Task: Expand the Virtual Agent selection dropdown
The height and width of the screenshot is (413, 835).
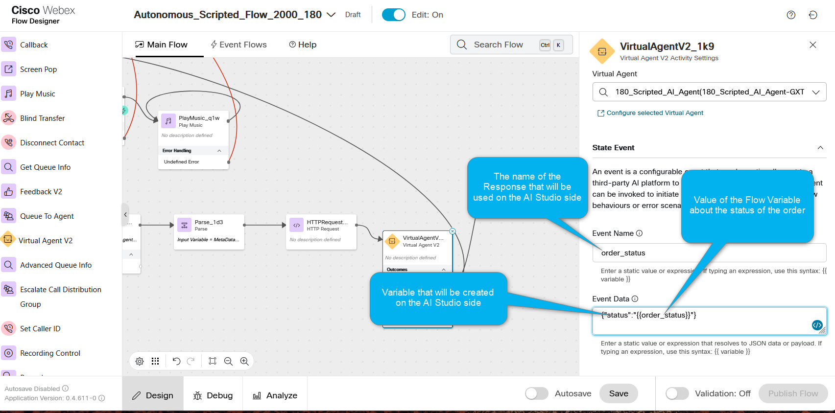Action: (816, 92)
